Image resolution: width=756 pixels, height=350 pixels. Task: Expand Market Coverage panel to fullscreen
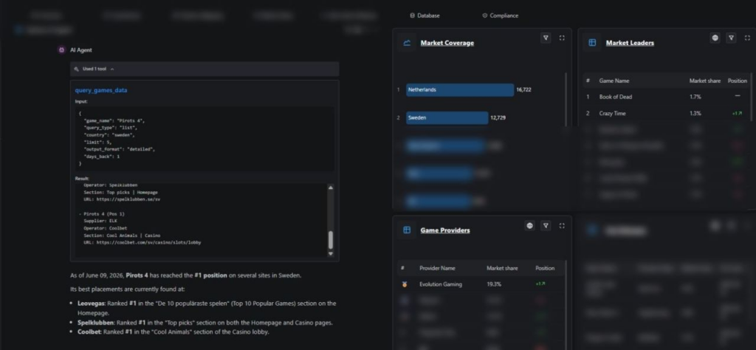562,38
